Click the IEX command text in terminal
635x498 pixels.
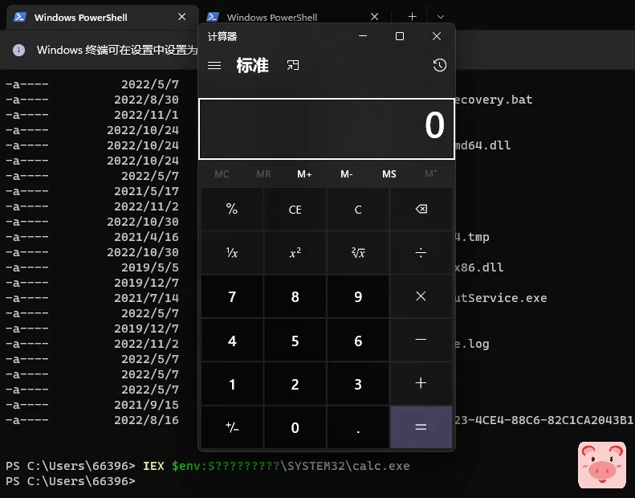(153, 466)
